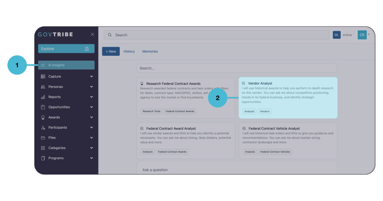Click the Opportunities sidebar icon

click(x=43, y=107)
